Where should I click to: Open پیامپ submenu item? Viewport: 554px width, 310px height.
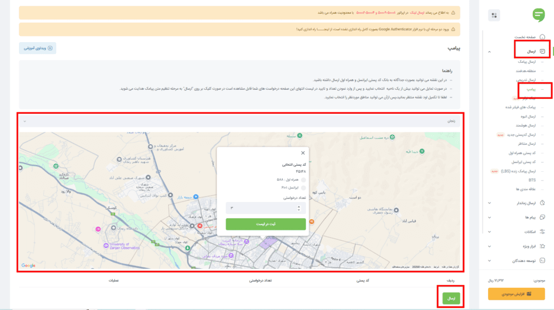(531, 89)
